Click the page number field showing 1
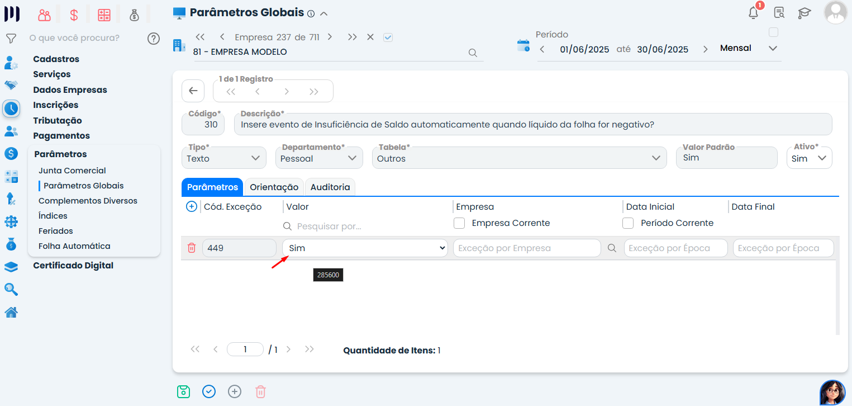Viewport: 852px width, 406px height. (245, 350)
